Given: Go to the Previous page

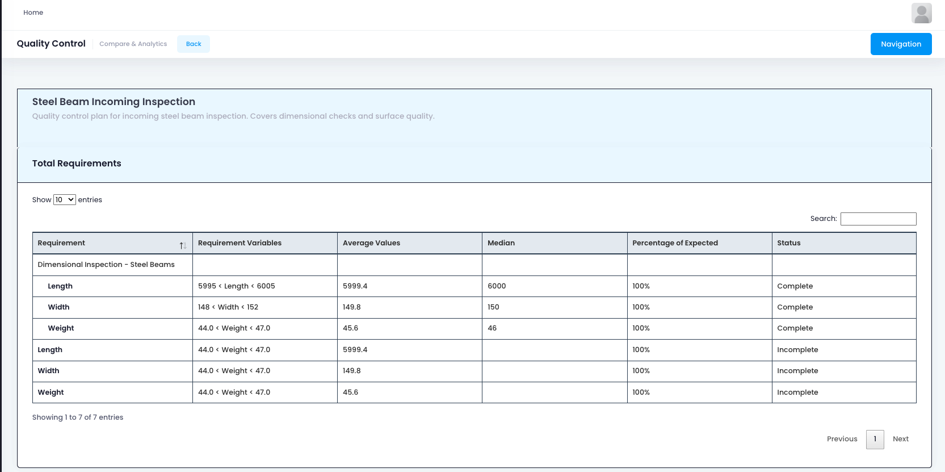Looking at the screenshot, I should tap(842, 439).
